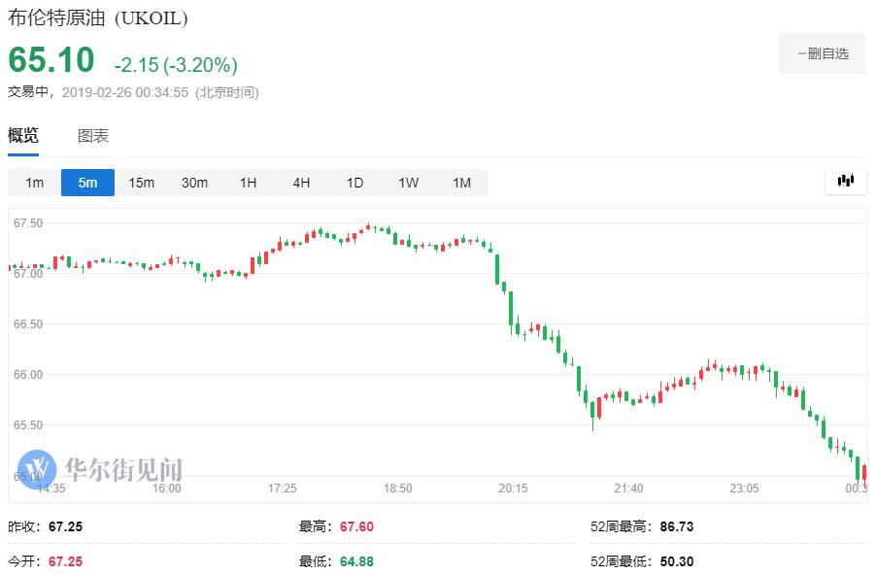
Task: Select the 5m interval
Action: tap(87, 183)
